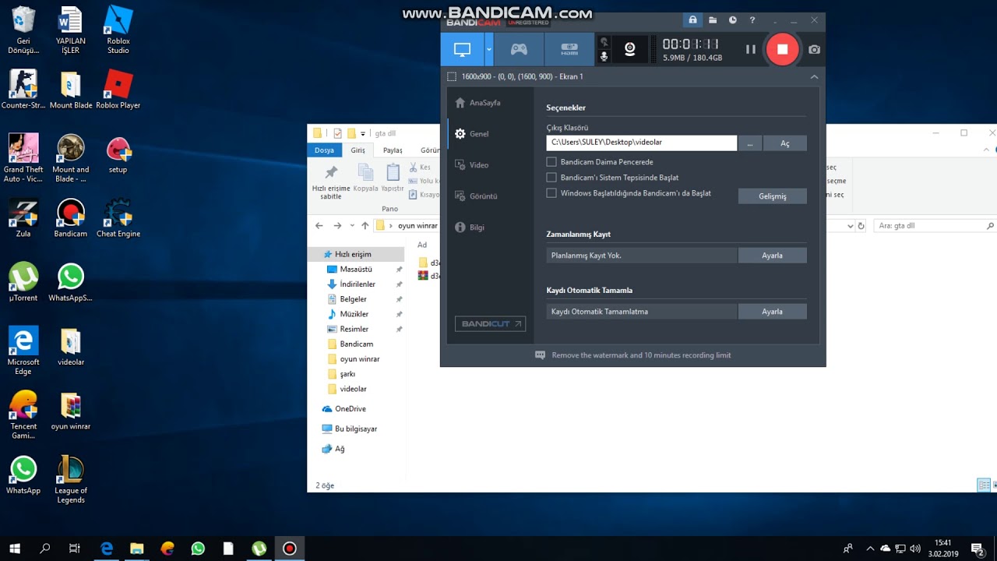Go back in File Explorer

[319, 226]
